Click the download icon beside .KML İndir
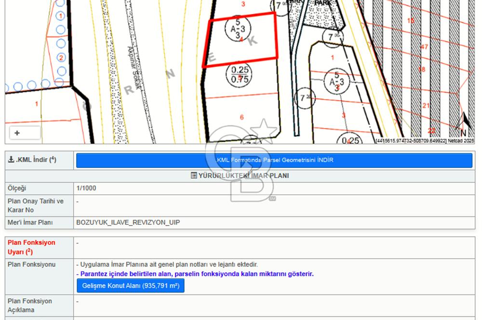482x320 pixels. click(x=12, y=160)
